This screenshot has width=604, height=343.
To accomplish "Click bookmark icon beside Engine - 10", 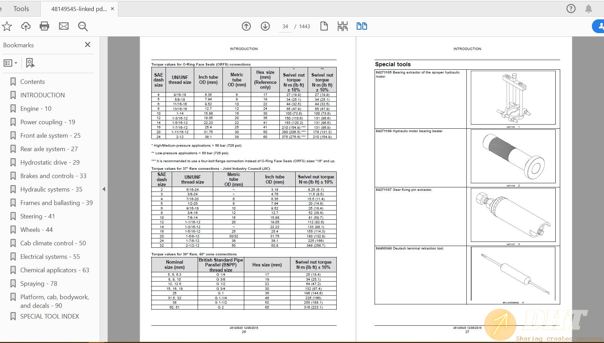I will [13, 109].
